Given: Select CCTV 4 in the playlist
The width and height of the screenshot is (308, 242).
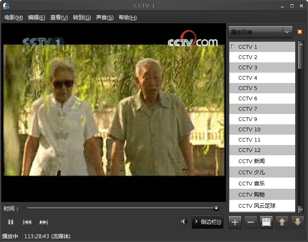Looking at the screenshot, I should [262, 78].
